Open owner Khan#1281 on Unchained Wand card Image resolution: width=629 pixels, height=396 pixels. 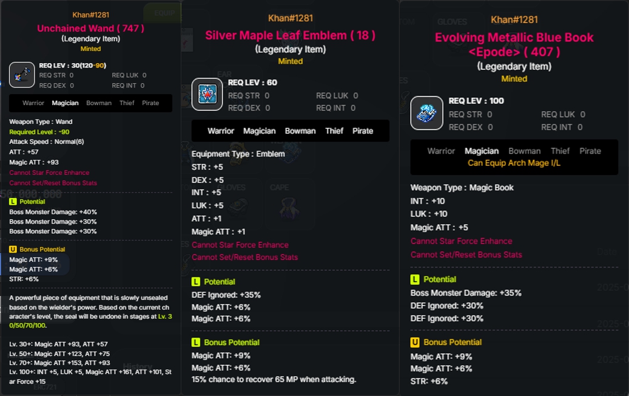(90, 15)
